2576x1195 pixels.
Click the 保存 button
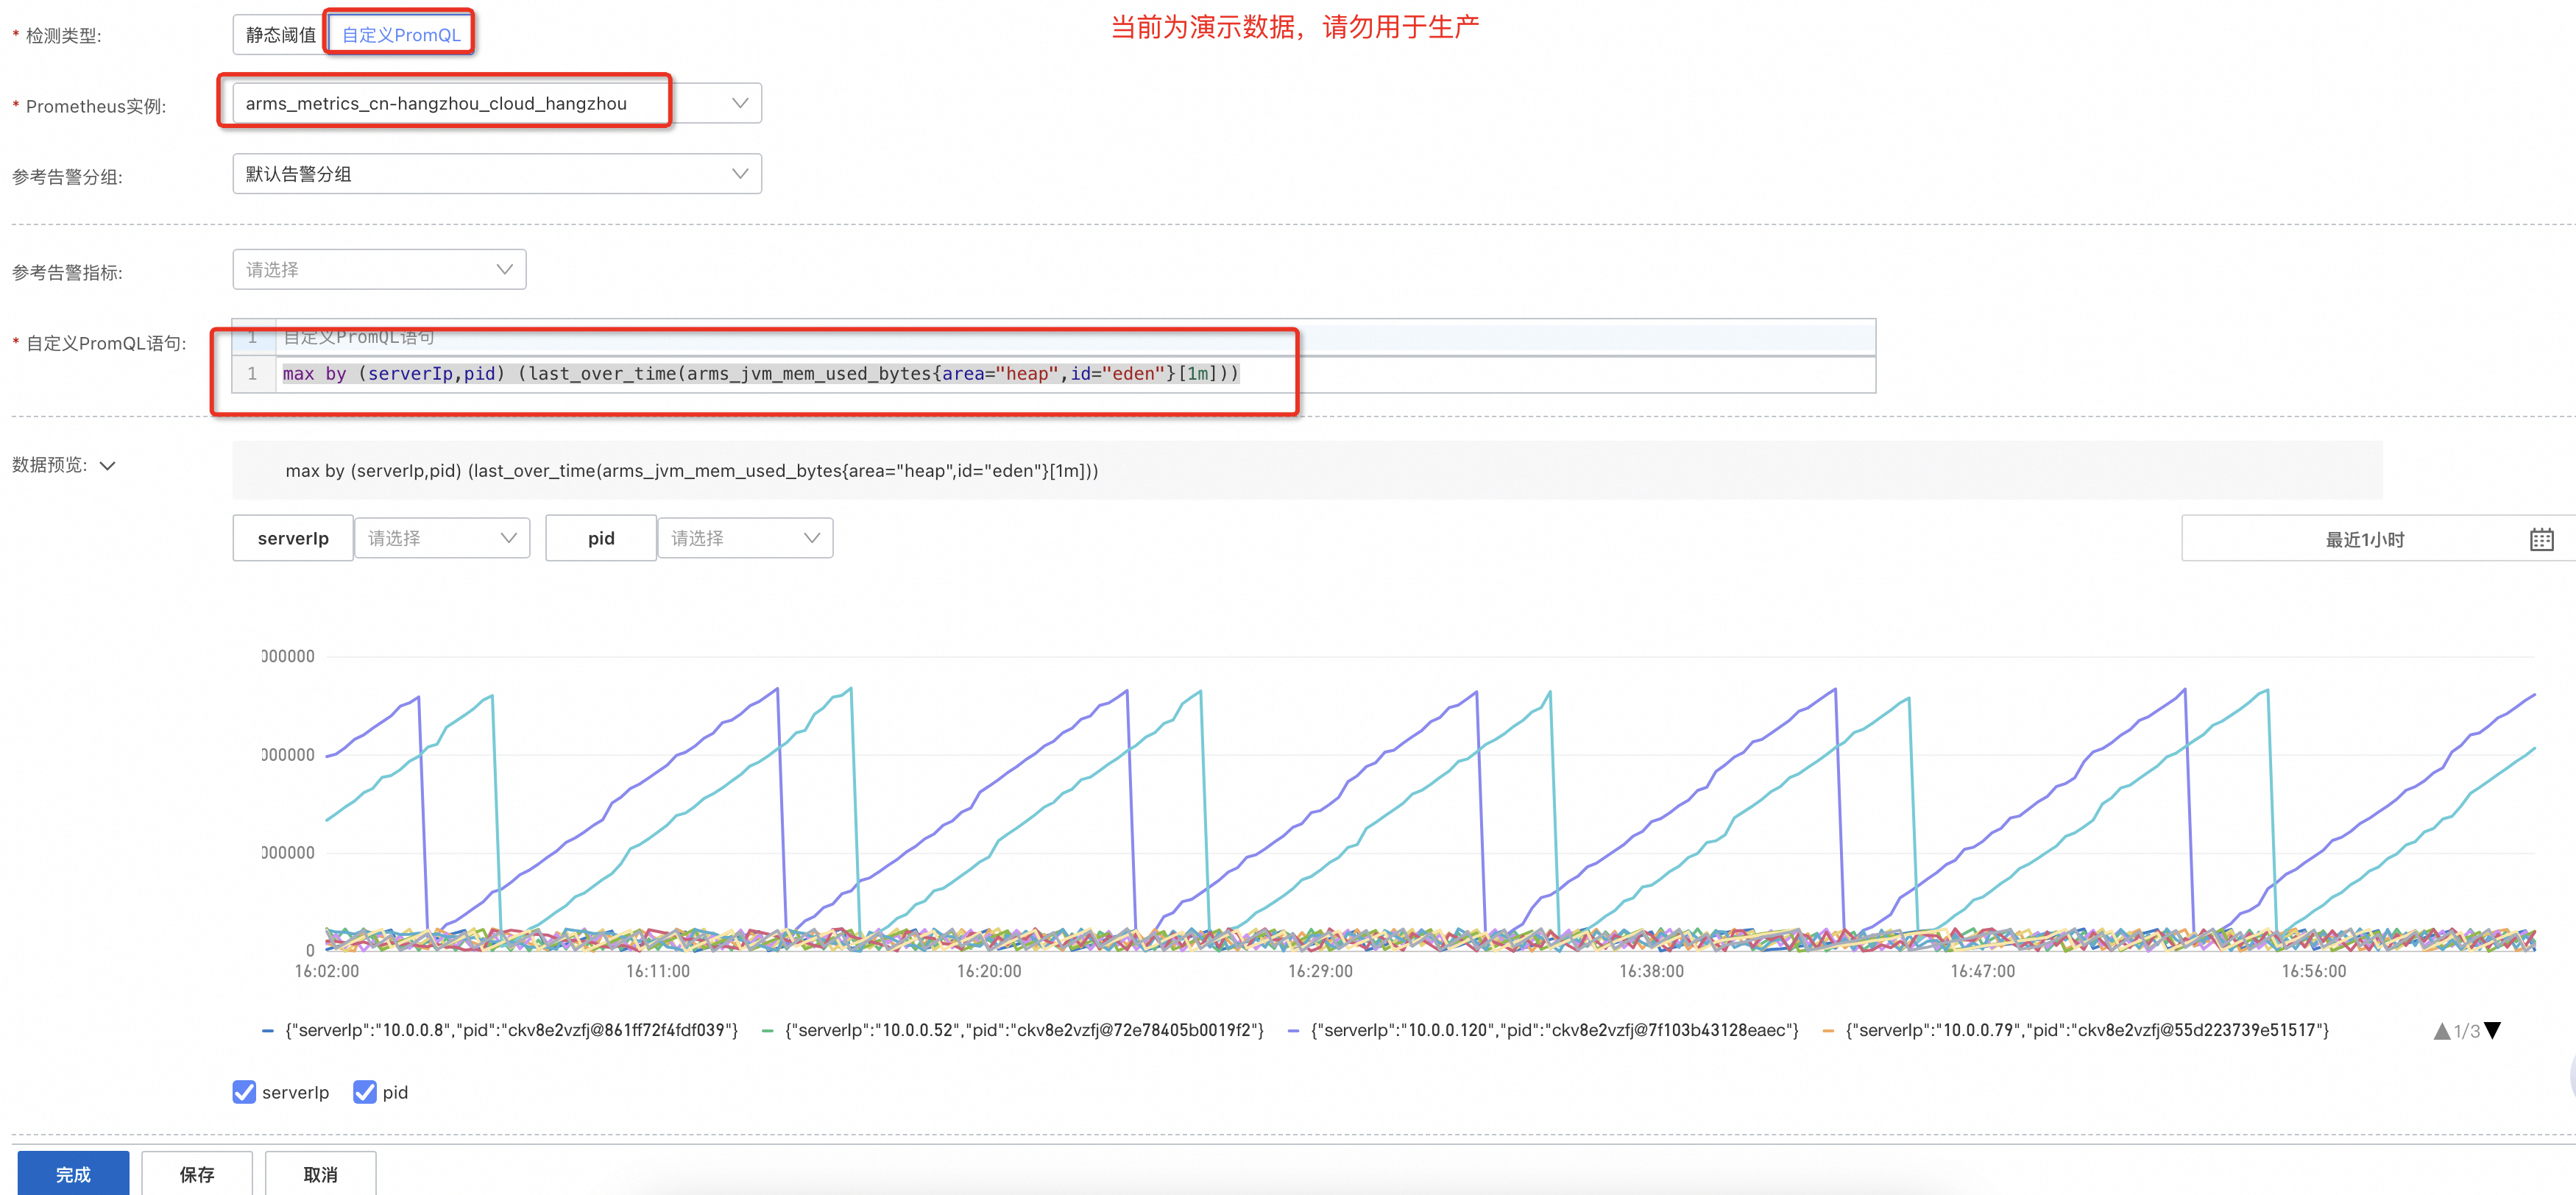tap(197, 1173)
